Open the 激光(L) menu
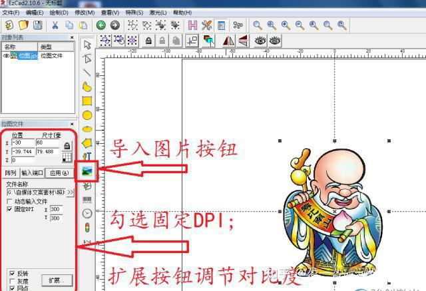 pos(158,13)
